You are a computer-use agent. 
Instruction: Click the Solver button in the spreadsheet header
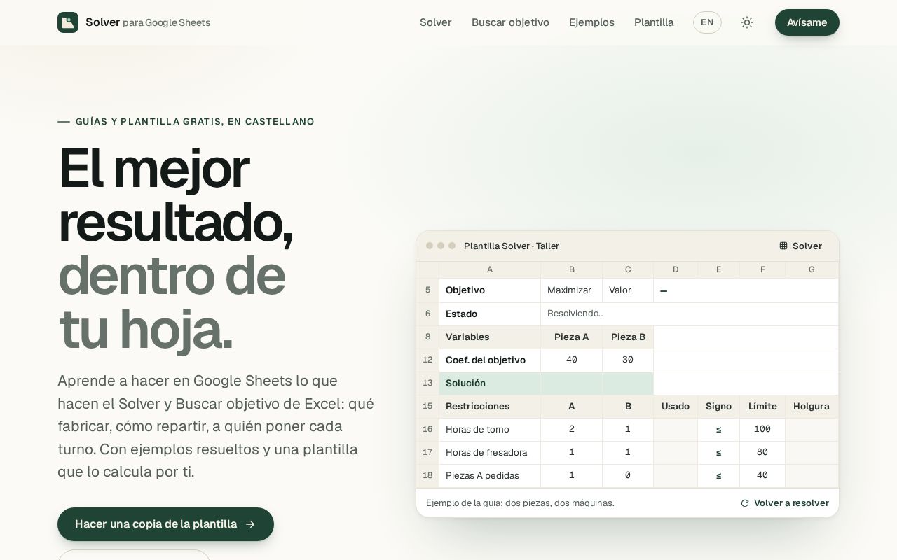coord(800,246)
